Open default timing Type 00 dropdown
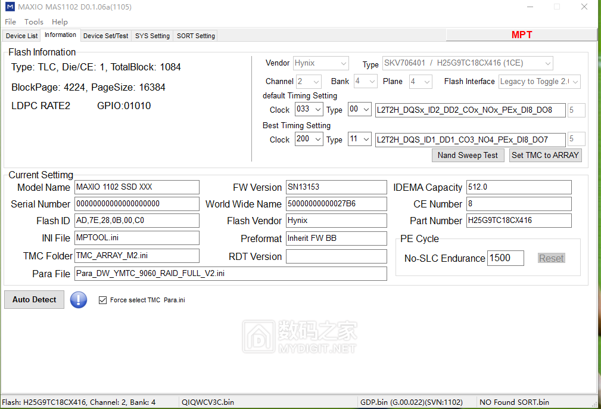The height and width of the screenshot is (409, 601). point(360,109)
